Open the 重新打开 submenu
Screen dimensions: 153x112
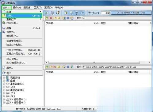(x=22, y=19)
